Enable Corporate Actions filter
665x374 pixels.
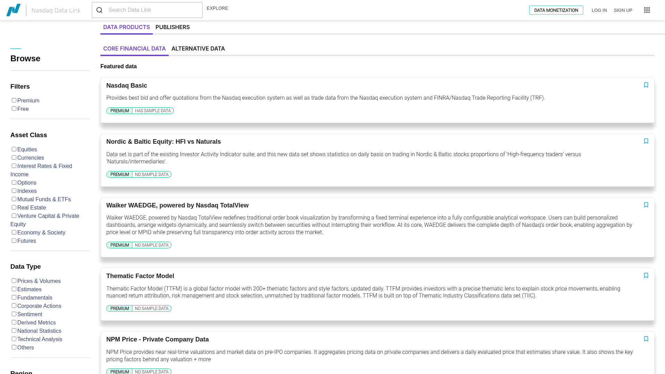[x=14, y=306]
